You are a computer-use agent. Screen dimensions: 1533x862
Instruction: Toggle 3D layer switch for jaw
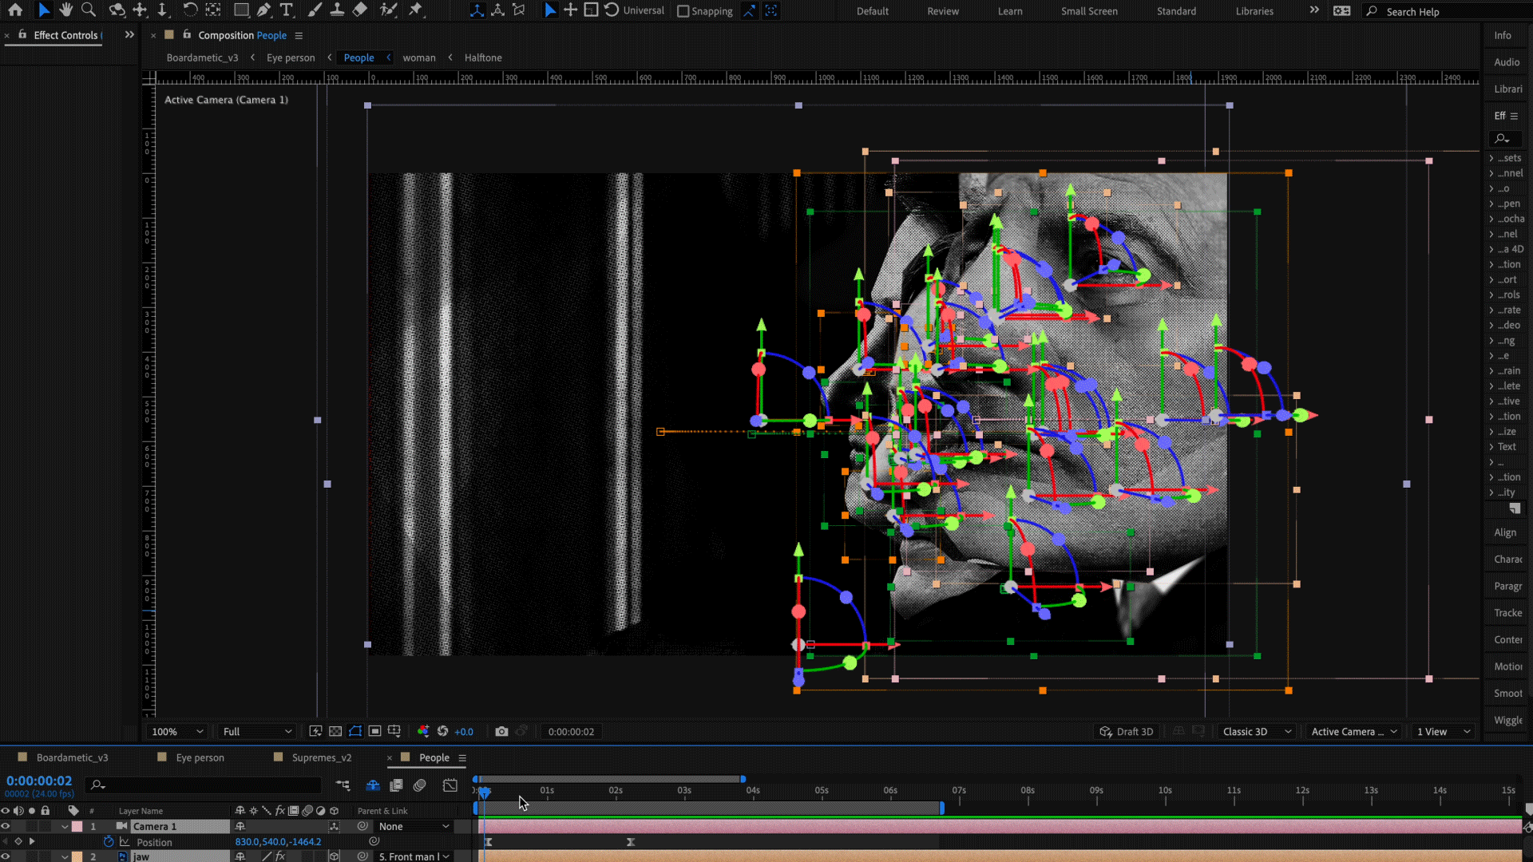[335, 856]
